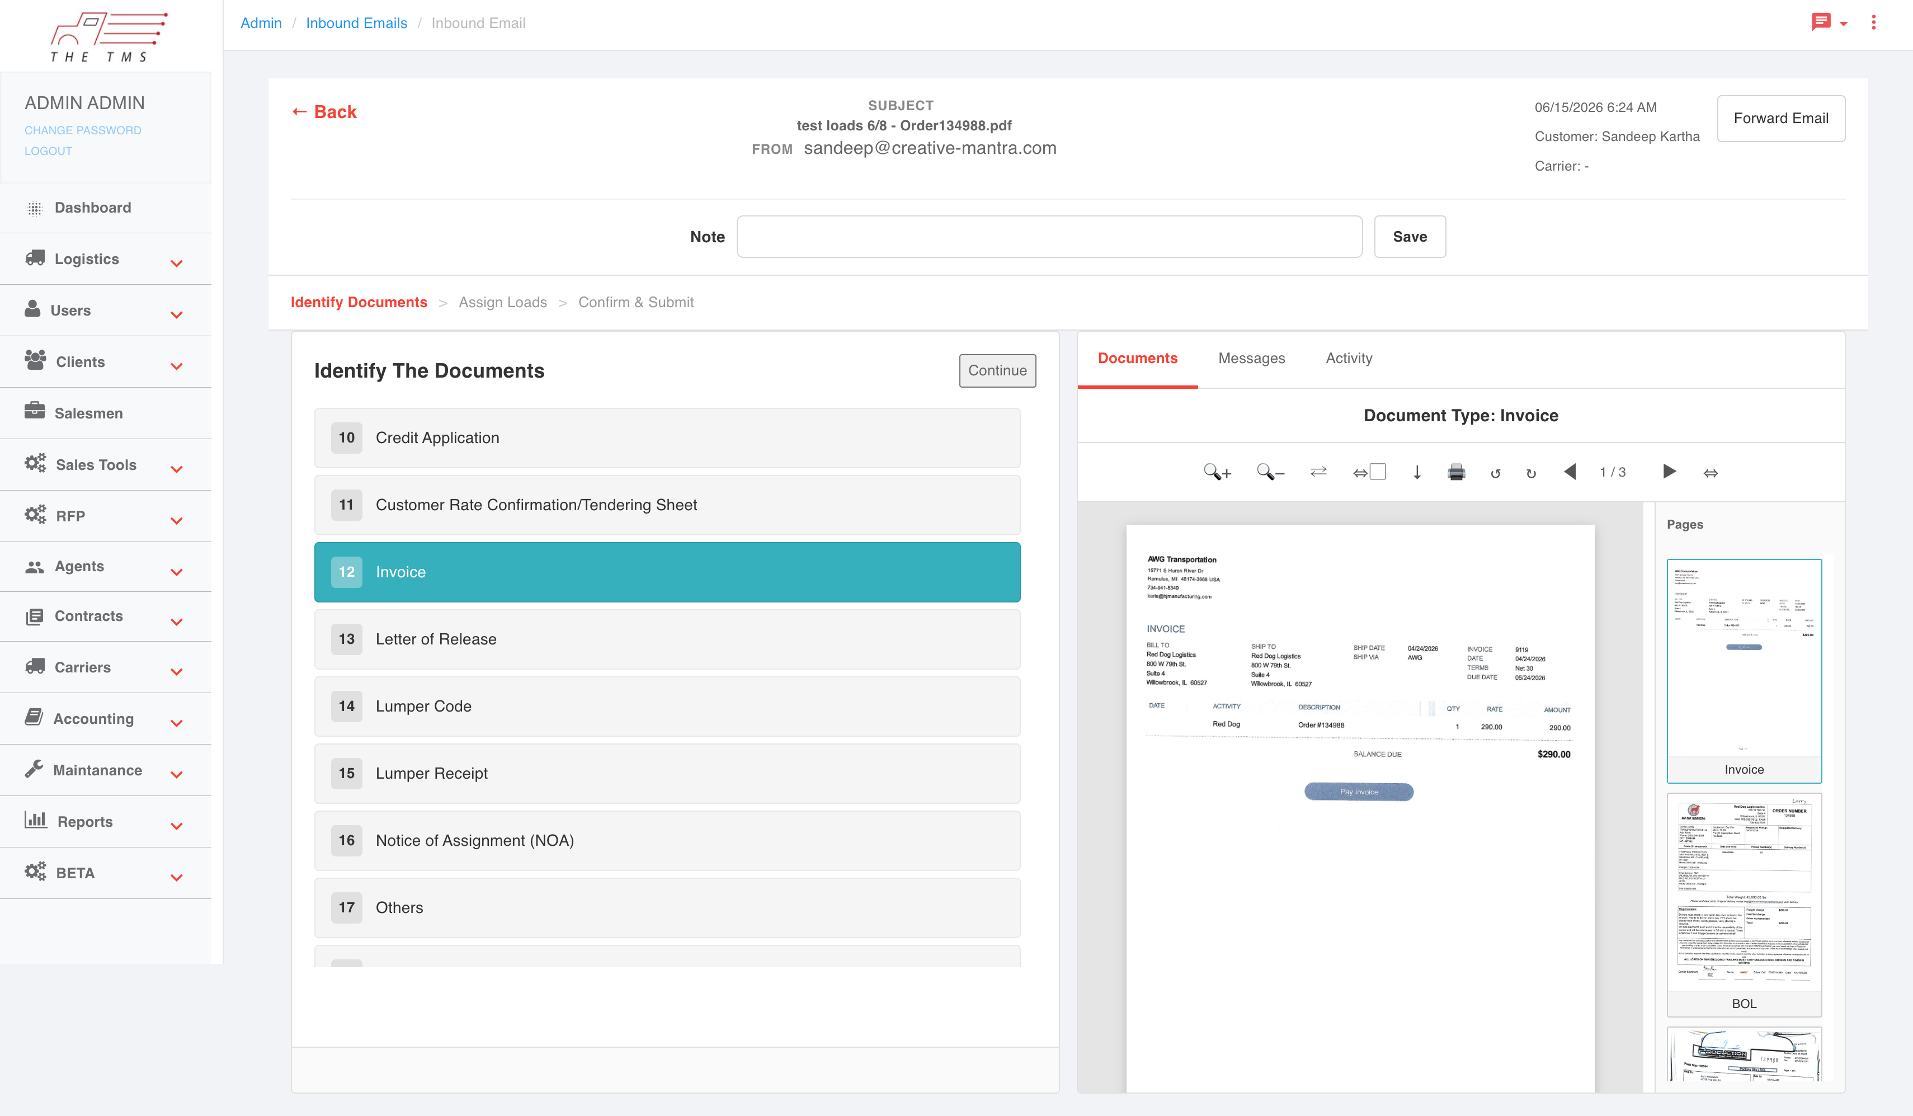Viewport: 1913px width, 1116px height.
Task: Click the Reports bar chart icon
Action: tap(36, 820)
